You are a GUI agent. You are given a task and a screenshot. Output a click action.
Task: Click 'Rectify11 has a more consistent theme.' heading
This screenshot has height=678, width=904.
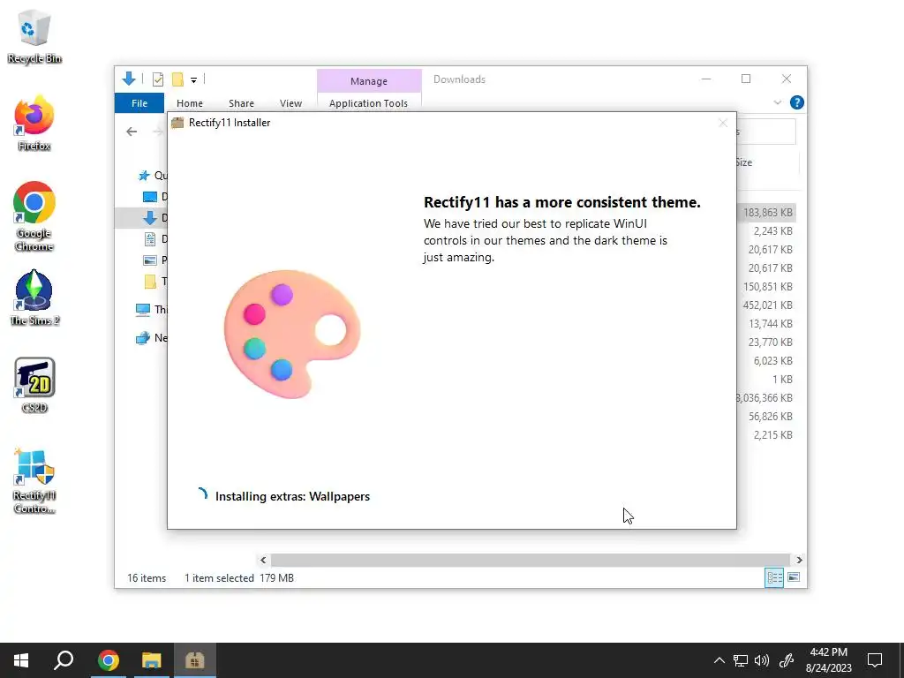click(562, 202)
